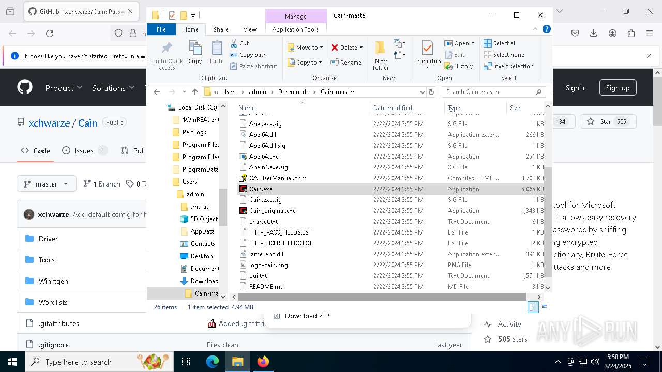Open Task View on taskbar

[x=187, y=362]
